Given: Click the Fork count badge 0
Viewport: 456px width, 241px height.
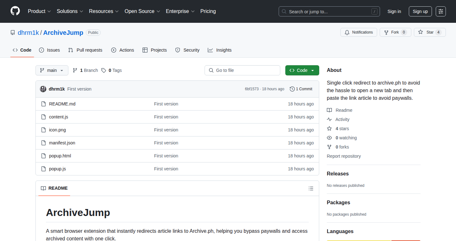Looking at the screenshot, I should tap(403, 32).
